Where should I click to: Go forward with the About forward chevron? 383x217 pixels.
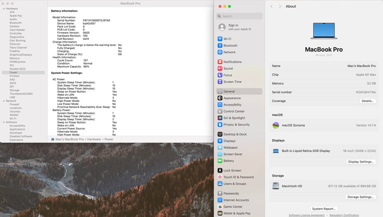point(280,6)
